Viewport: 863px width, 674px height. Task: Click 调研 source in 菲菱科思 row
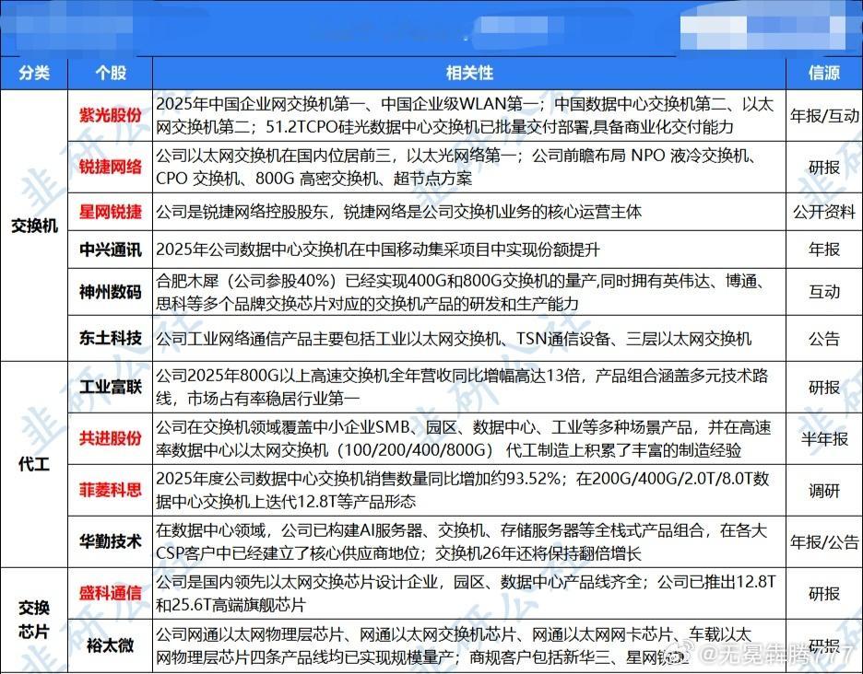824,490
